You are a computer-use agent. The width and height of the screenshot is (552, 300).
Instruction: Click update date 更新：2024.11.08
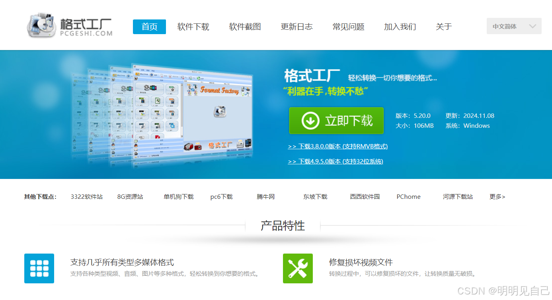(470, 116)
